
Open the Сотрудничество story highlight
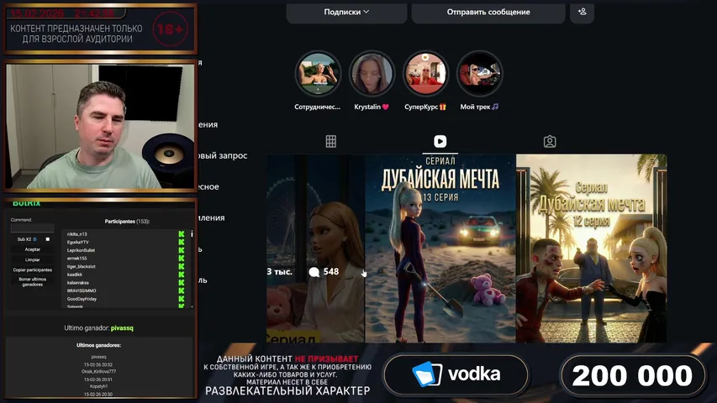(318, 75)
